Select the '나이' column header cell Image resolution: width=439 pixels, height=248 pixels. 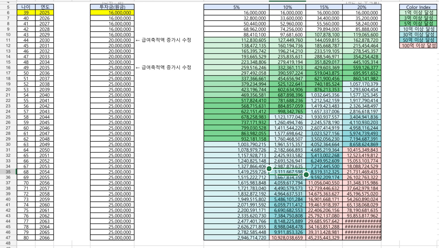click(26, 7)
